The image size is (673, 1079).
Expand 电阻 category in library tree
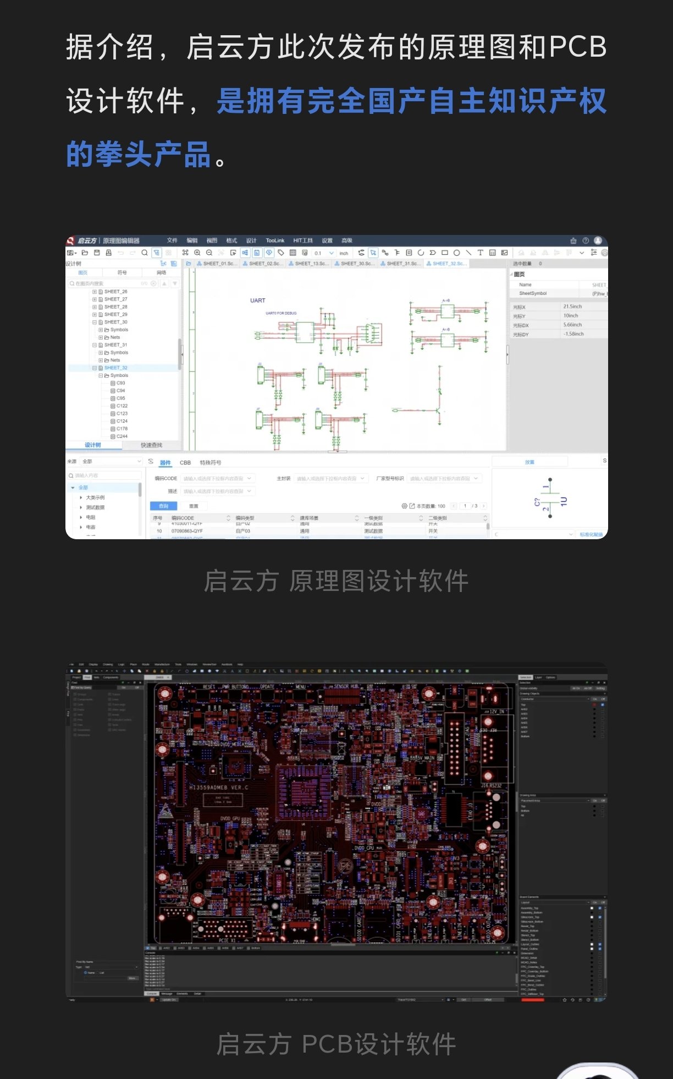coord(81,517)
